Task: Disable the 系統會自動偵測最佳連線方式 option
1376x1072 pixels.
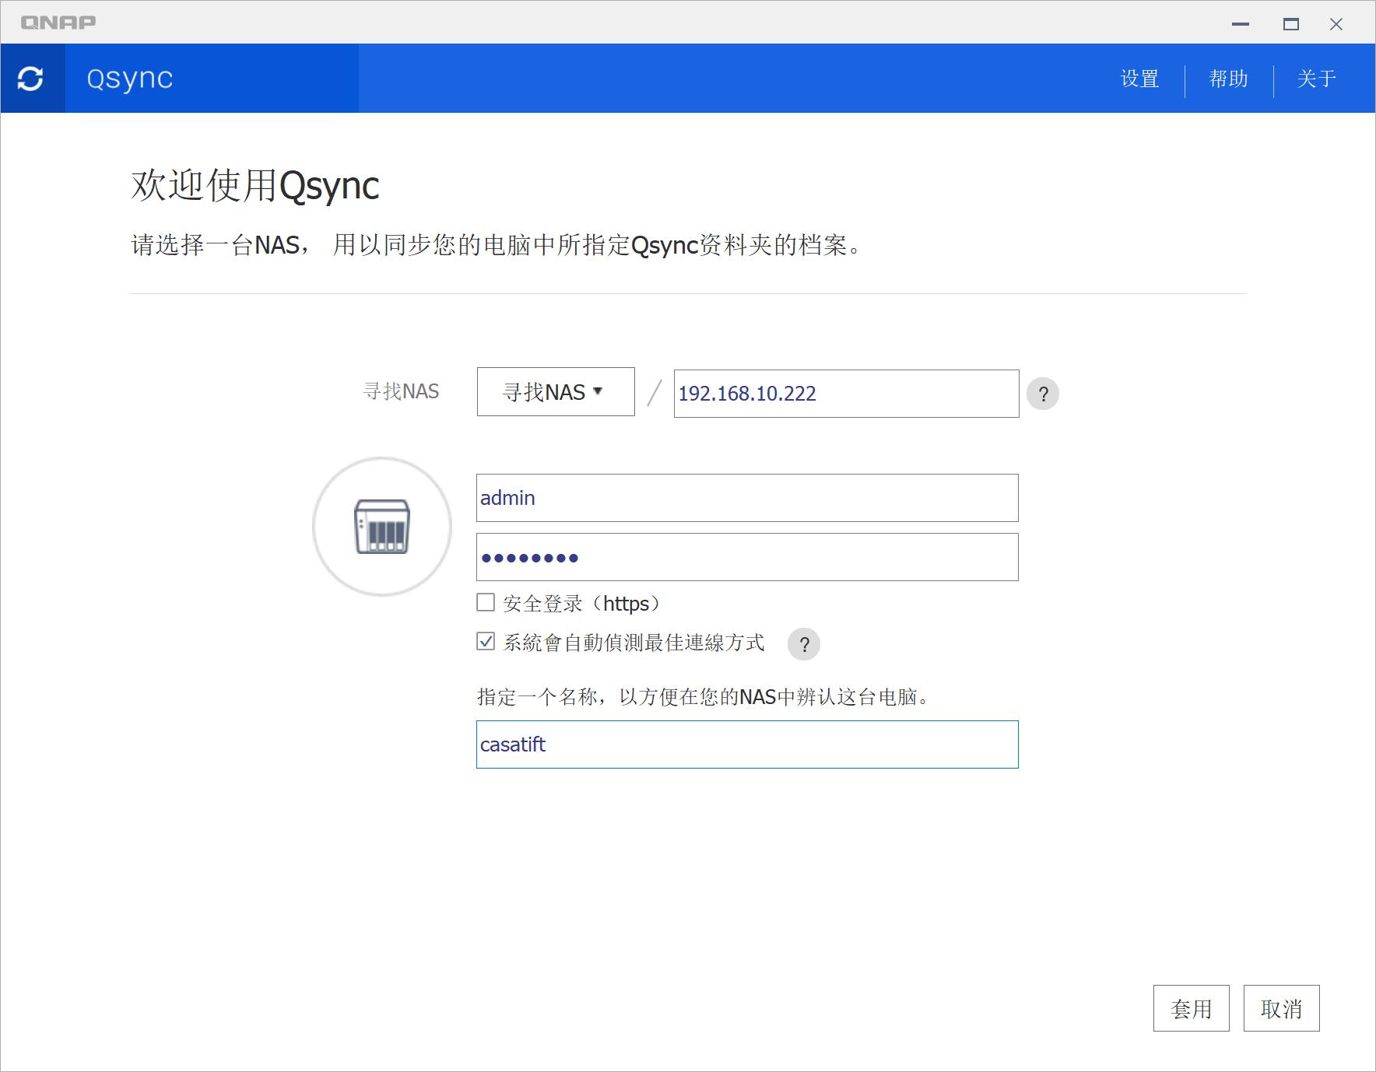Action: pyautogui.click(x=484, y=643)
